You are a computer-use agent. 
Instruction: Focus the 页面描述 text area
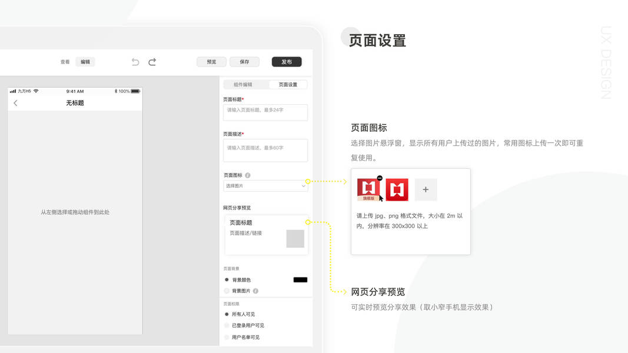tap(265, 151)
